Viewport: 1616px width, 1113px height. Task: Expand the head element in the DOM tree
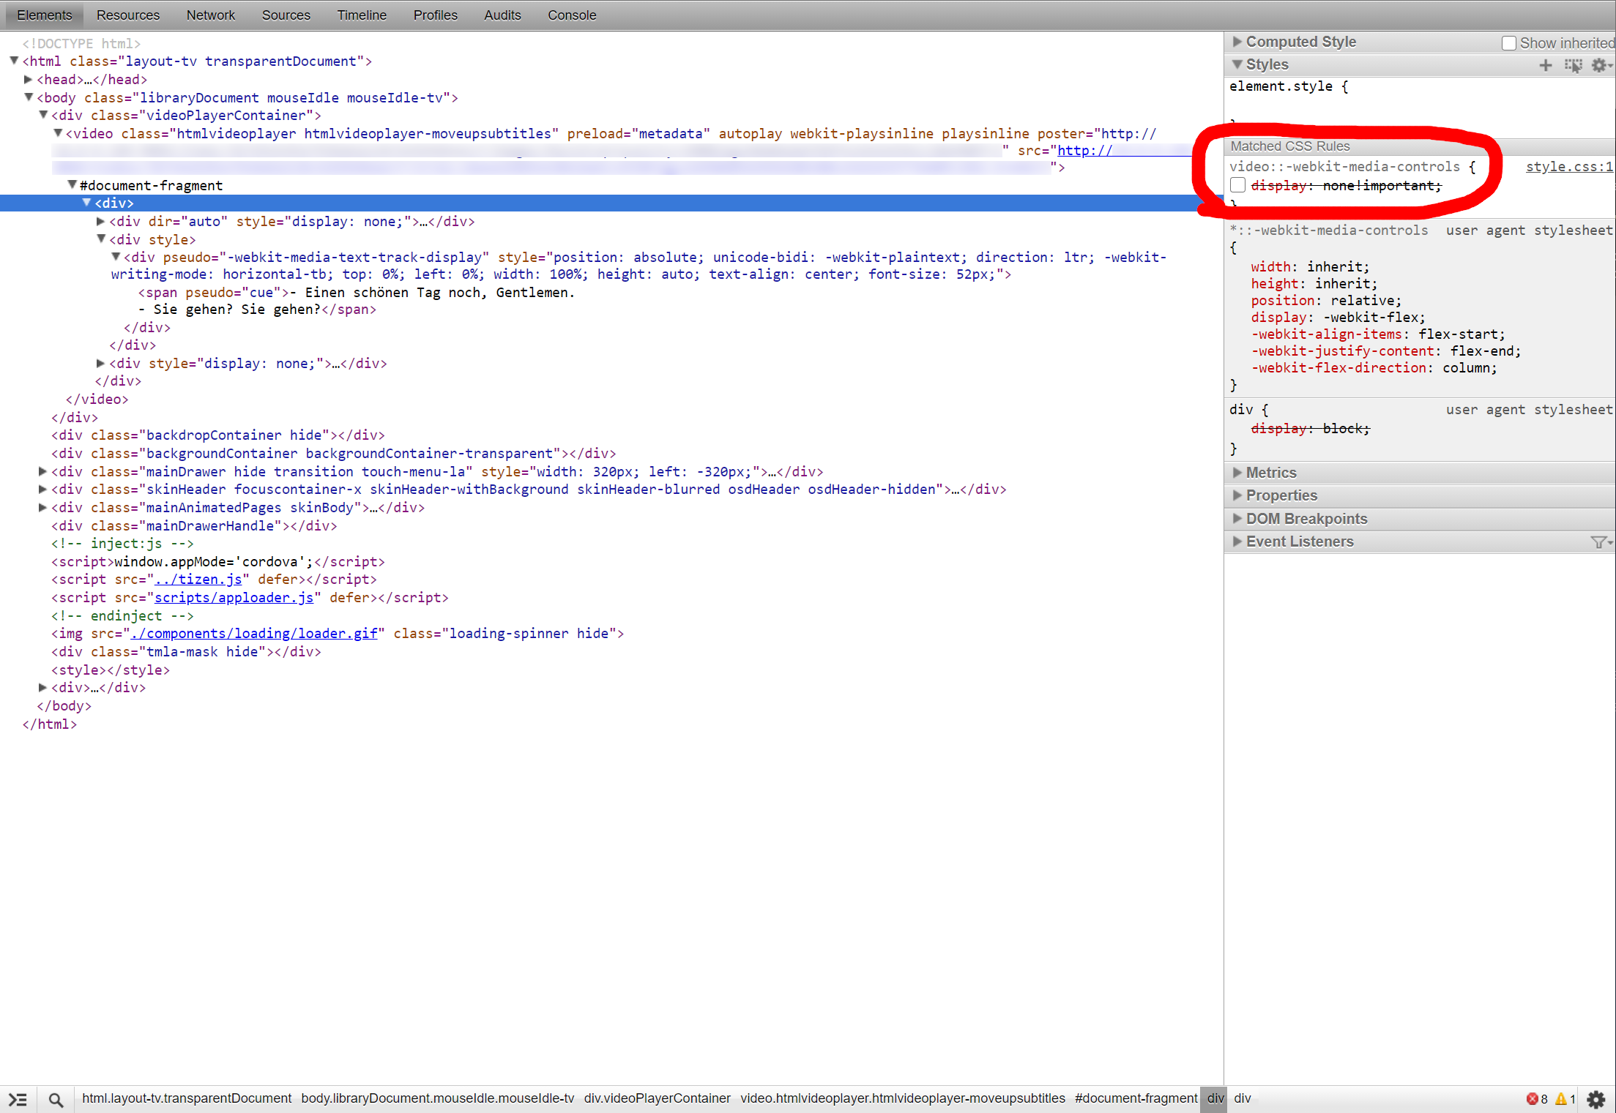pos(29,79)
